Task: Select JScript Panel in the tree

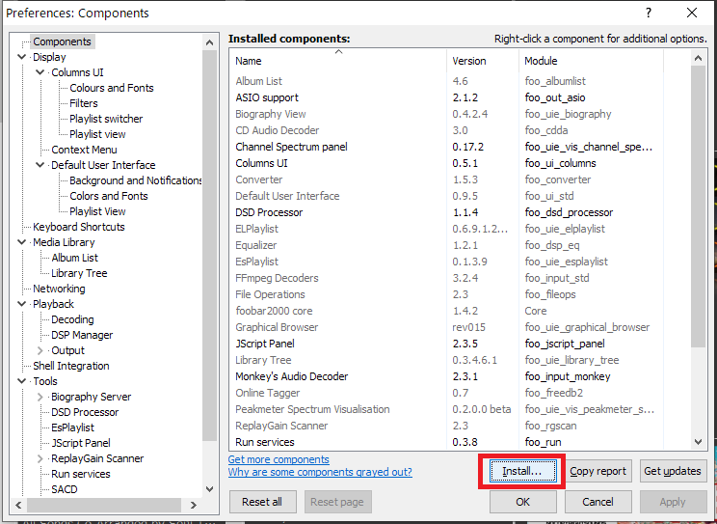Action: (x=81, y=443)
